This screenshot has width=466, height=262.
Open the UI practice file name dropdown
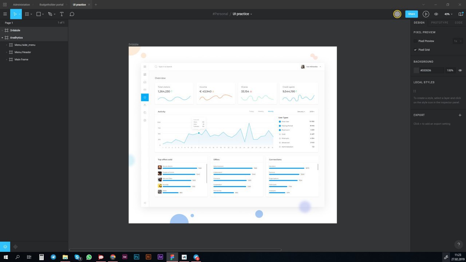pos(242,14)
